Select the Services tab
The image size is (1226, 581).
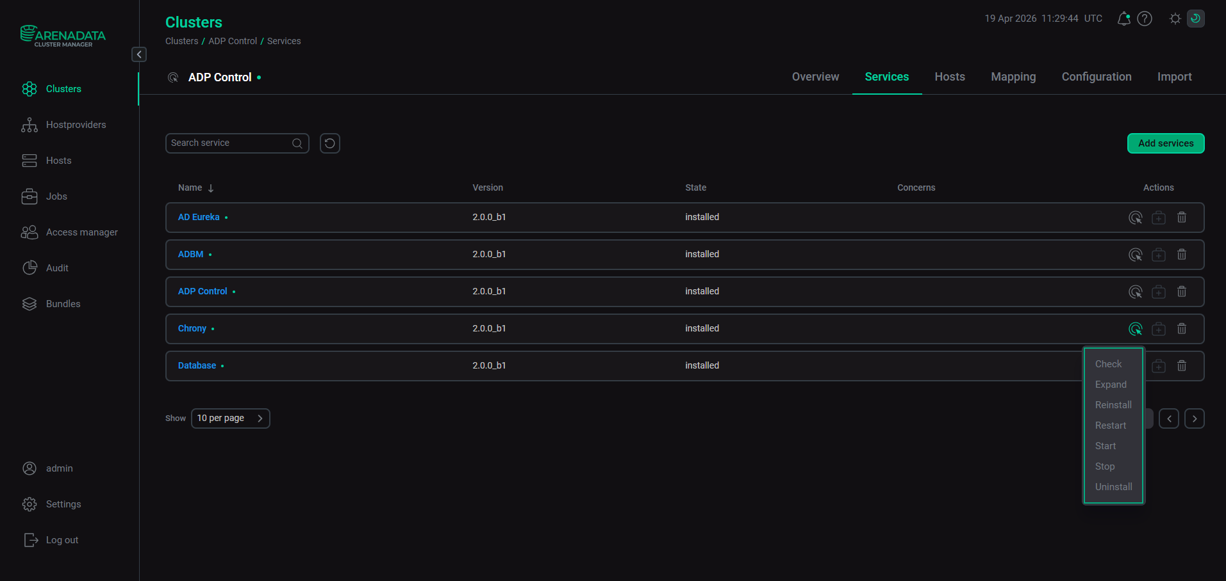[887, 77]
